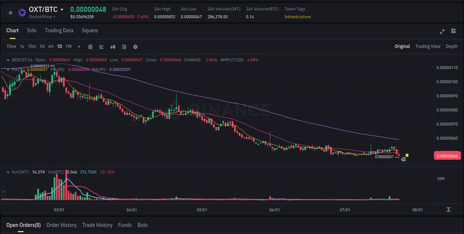The width and height of the screenshot is (464, 234).
Task: Open the candlestick comparison icon on chart toolbar
Action: (x=113, y=47)
